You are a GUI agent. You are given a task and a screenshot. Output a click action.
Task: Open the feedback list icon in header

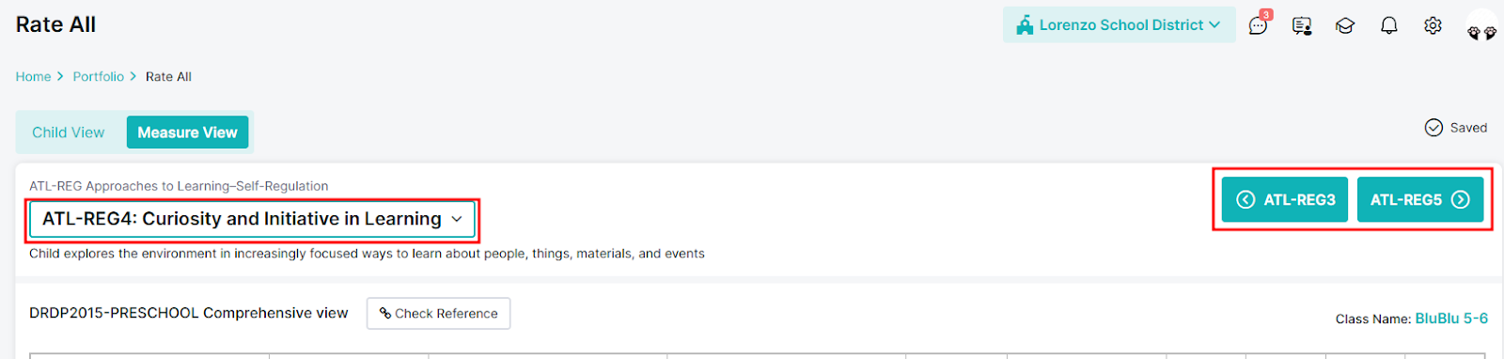(x=1302, y=25)
